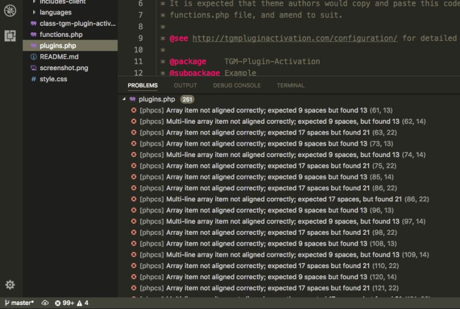460x309 pixels.
Task: Open the Manage gear icon
Action: [10, 285]
